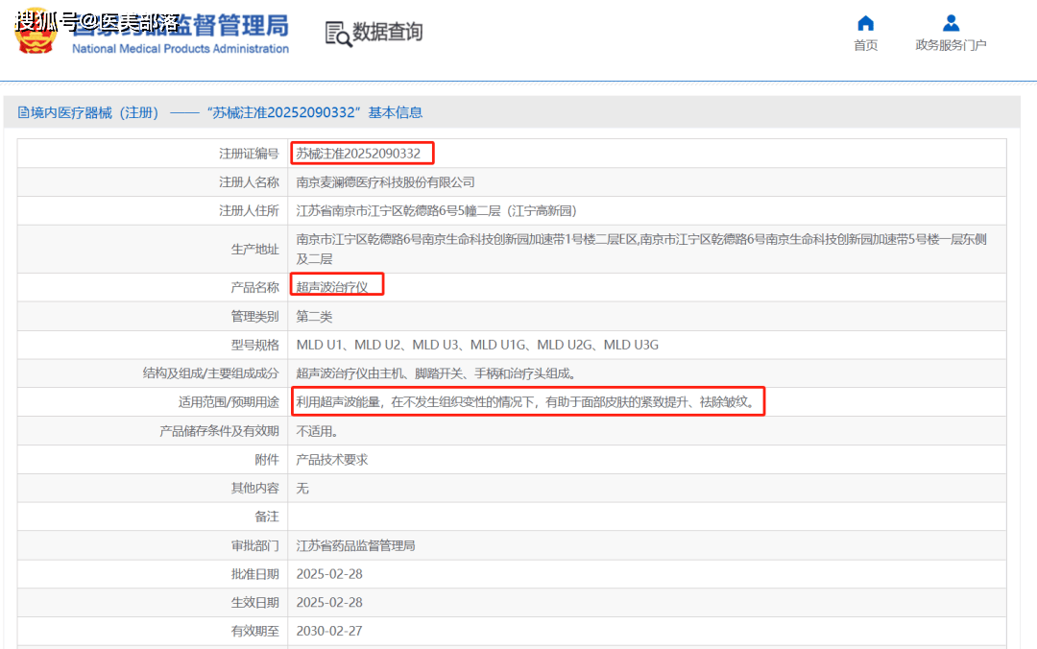Viewport: 1037px width, 649px height.
Task: Open the 产品技术要求 attachment
Action: 331,460
